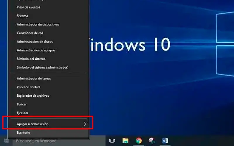Click the Apagar o cerrar sesión label
The image size is (234, 146).
click(x=32, y=124)
